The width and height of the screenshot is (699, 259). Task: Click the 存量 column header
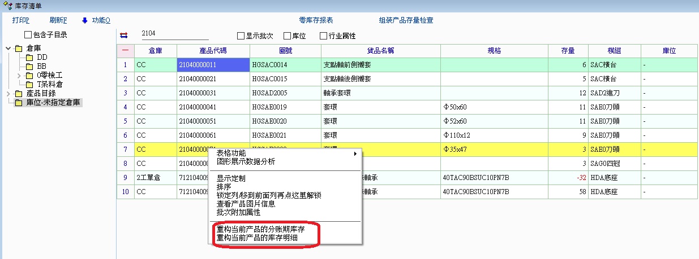(568, 51)
